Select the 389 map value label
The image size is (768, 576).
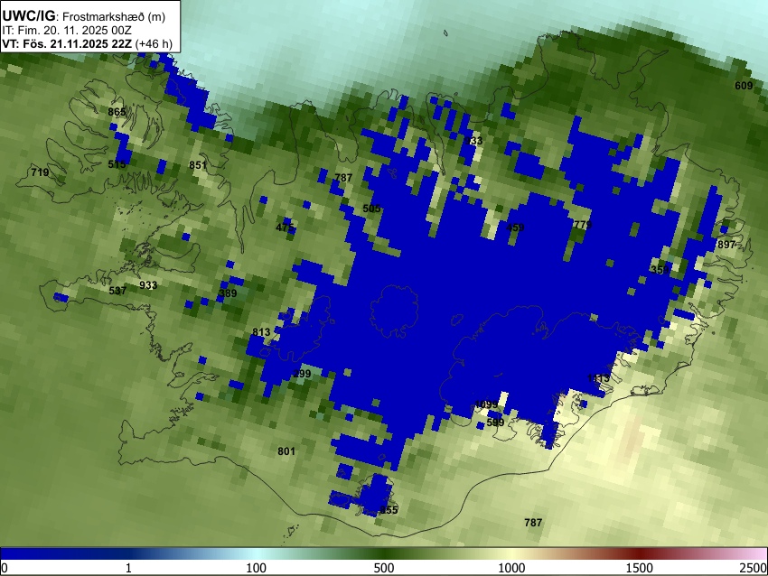pyautogui.click(x=228, y=293)
